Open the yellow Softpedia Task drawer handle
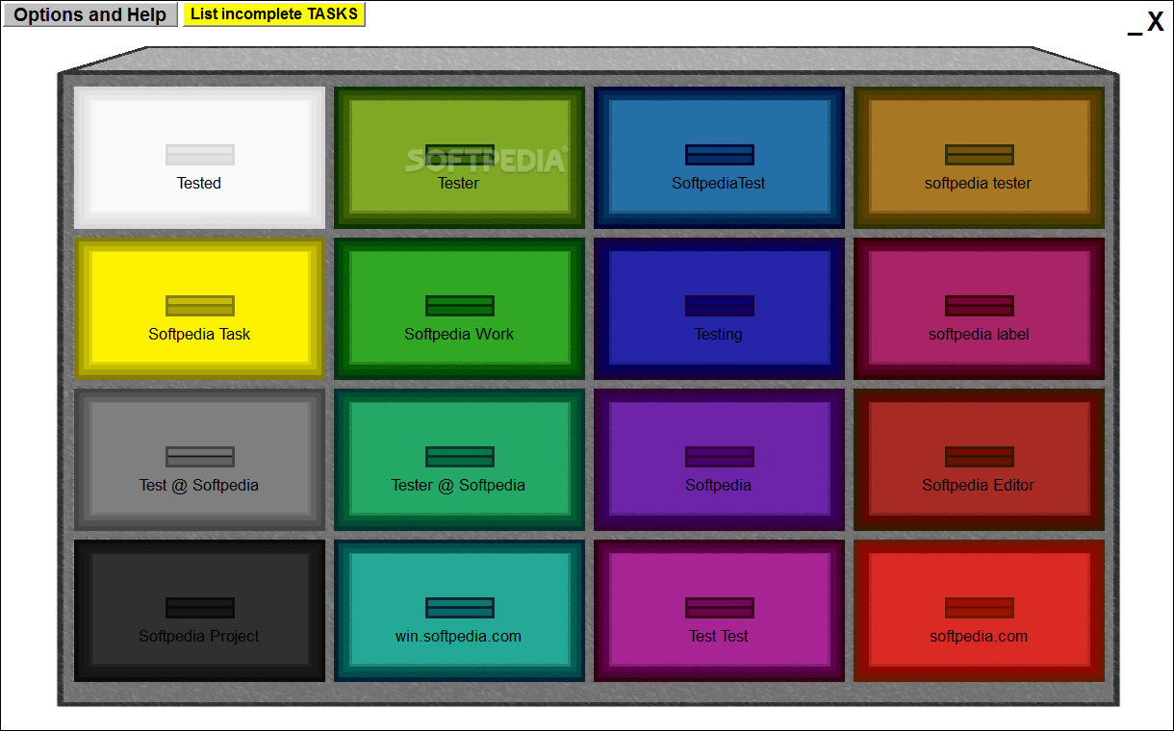 200,306
